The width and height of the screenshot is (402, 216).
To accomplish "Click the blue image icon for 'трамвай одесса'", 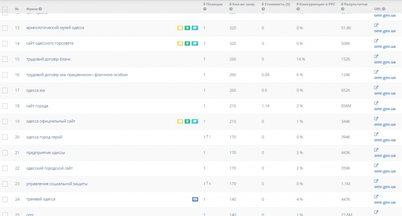I will tap(195, 199).
